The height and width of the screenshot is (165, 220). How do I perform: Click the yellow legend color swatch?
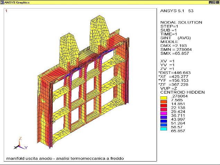pyautogui.click(x=164, y=98)
